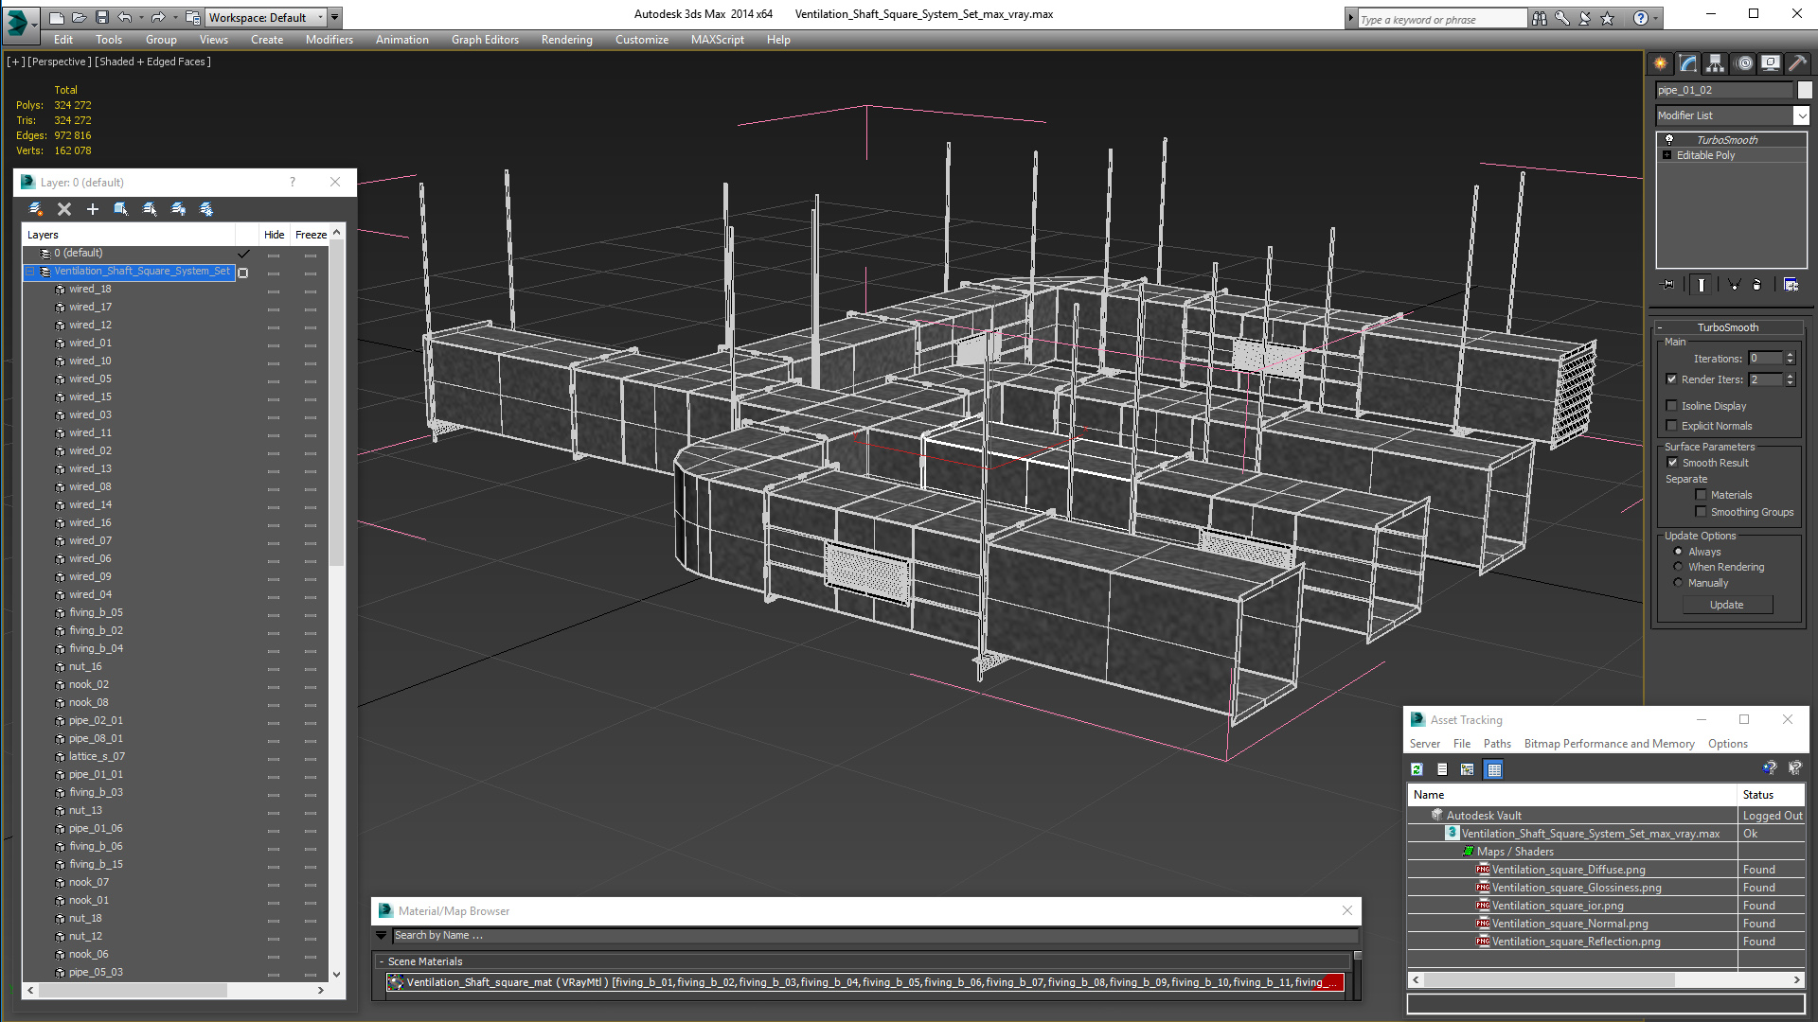
Task: Click Configure Modifier Sets icon
Action: point(1791,284)
